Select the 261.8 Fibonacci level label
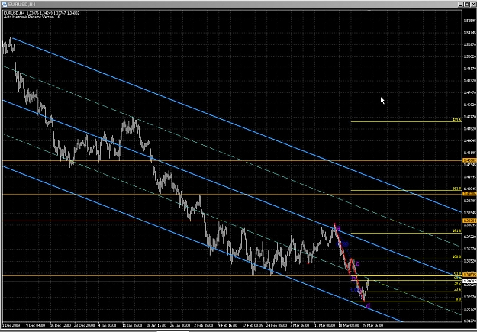This screenshot has width=477, height=332. [457, 189]
